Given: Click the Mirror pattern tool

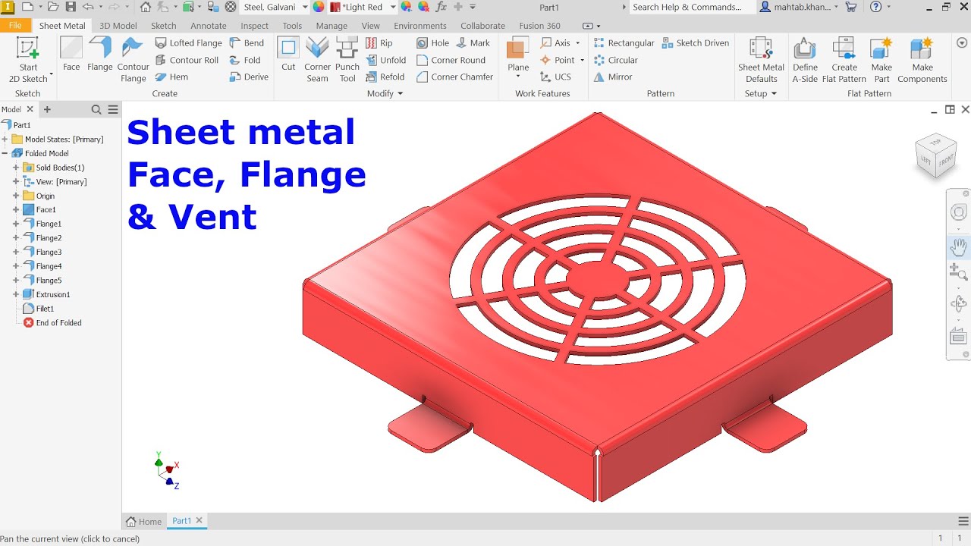Looking at the screenshot, I should (613, 77).
